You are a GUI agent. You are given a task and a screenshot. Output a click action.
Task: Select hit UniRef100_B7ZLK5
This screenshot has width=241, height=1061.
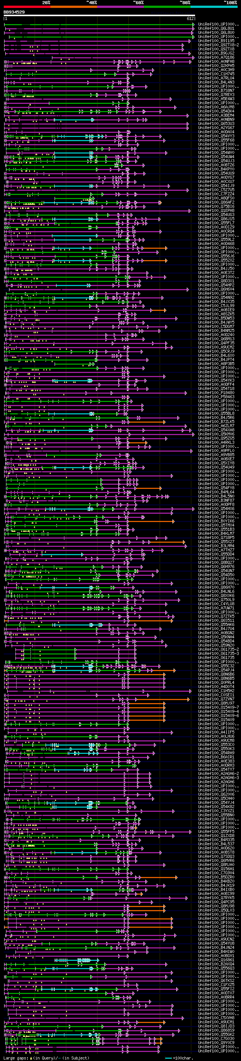[x=216, y=422]
